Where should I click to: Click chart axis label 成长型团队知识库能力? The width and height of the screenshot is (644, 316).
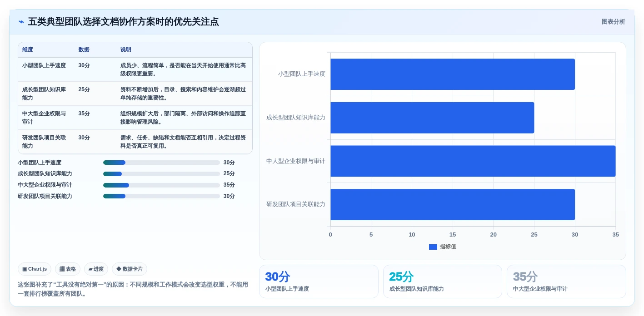coord(296,118)
